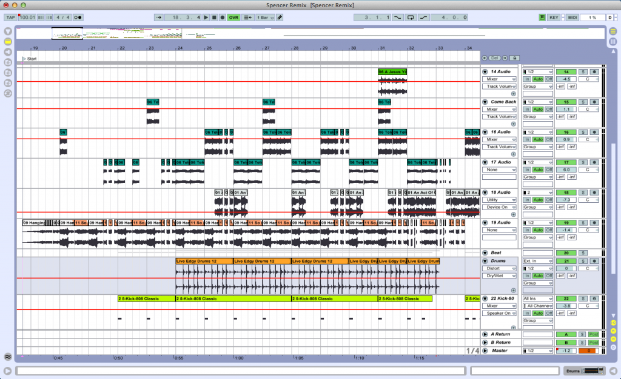Click the Punch-Out switch
Screen dimensions: 621x379
point(423,18)
